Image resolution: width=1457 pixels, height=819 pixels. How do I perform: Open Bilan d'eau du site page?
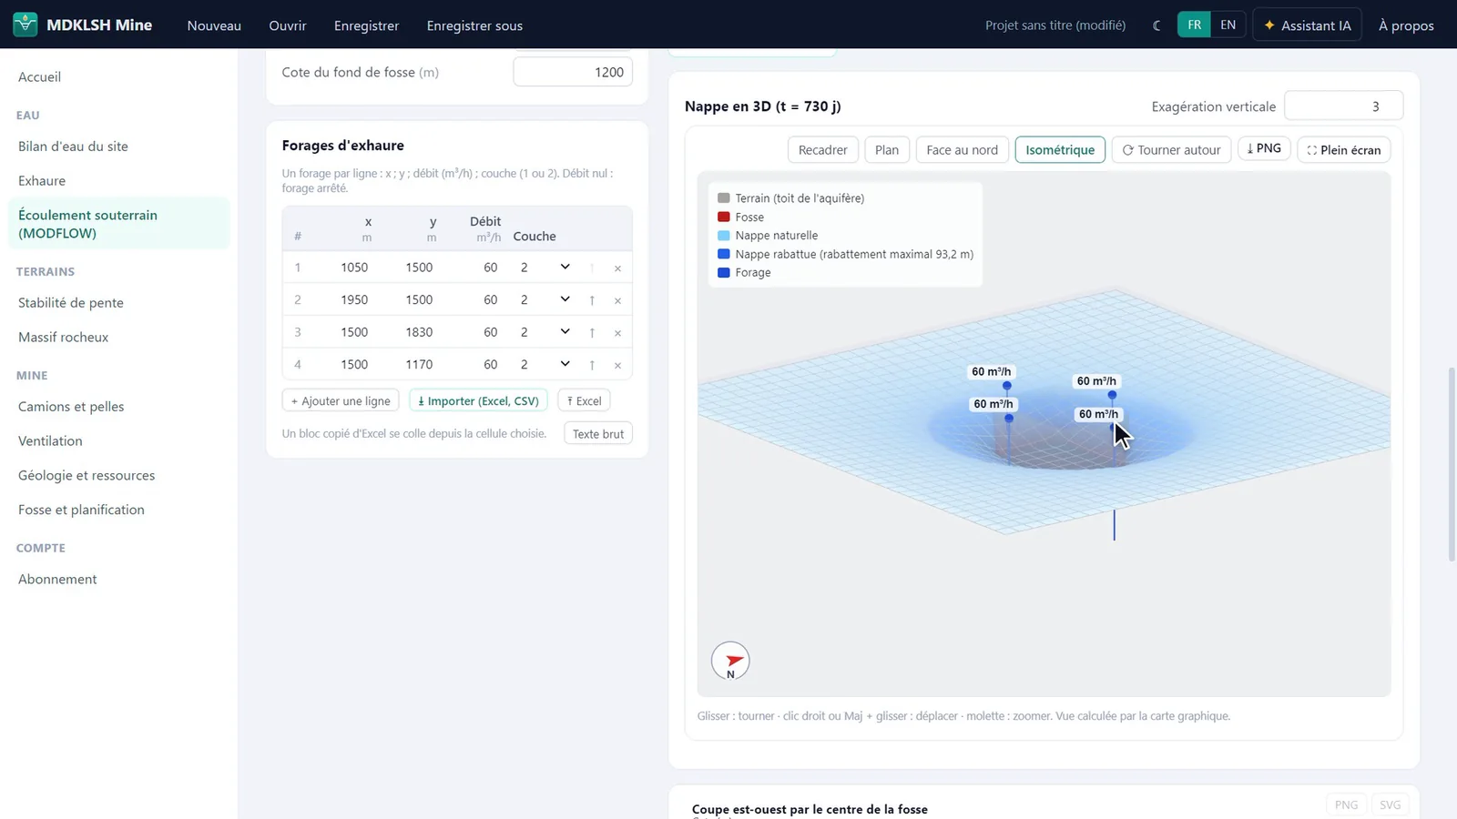click(x=73, y=147)
